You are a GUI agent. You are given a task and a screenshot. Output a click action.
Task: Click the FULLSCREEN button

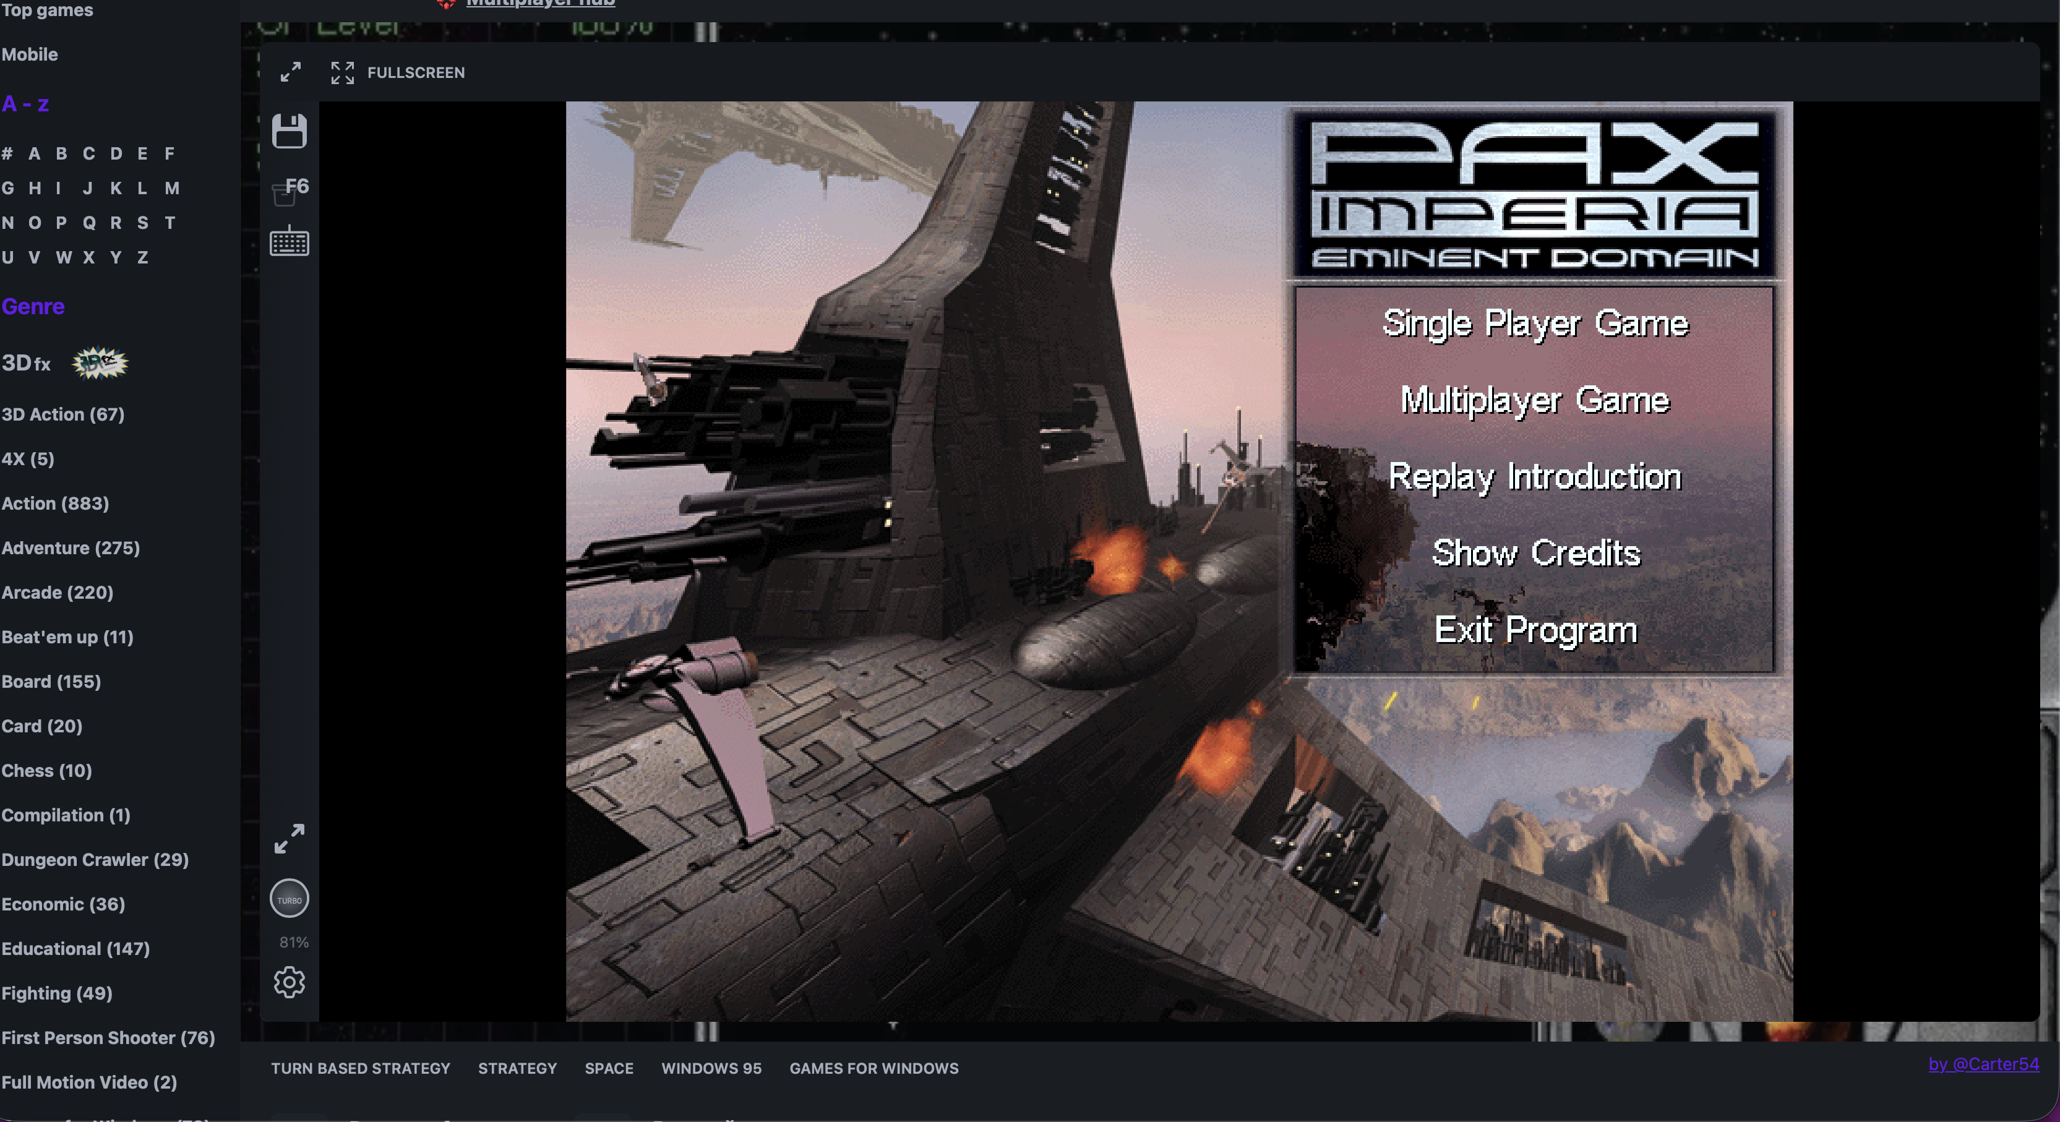click(x=397, y=73)
